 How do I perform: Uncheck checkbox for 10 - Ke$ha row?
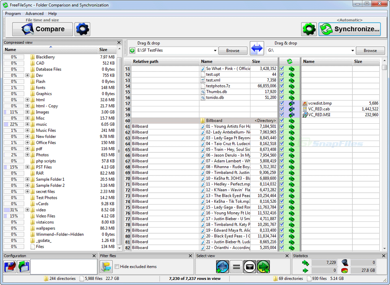click(282, 178)
